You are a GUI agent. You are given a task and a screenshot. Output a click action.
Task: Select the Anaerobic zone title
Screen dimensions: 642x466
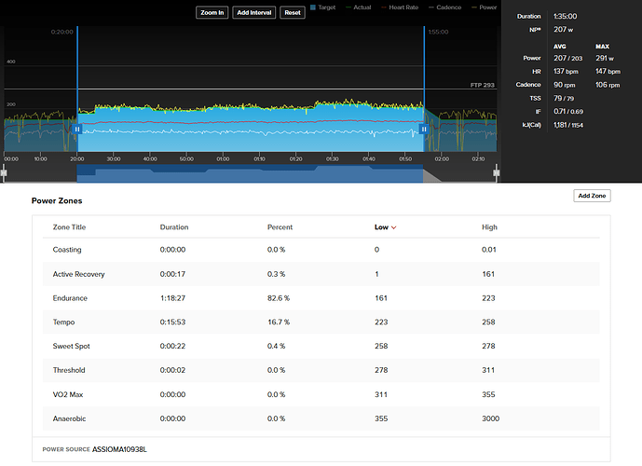click(x=69, y=418)
